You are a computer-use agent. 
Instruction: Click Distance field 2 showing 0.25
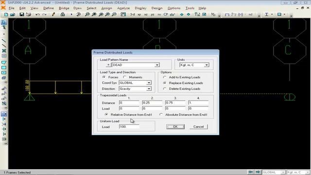(152, 103)
